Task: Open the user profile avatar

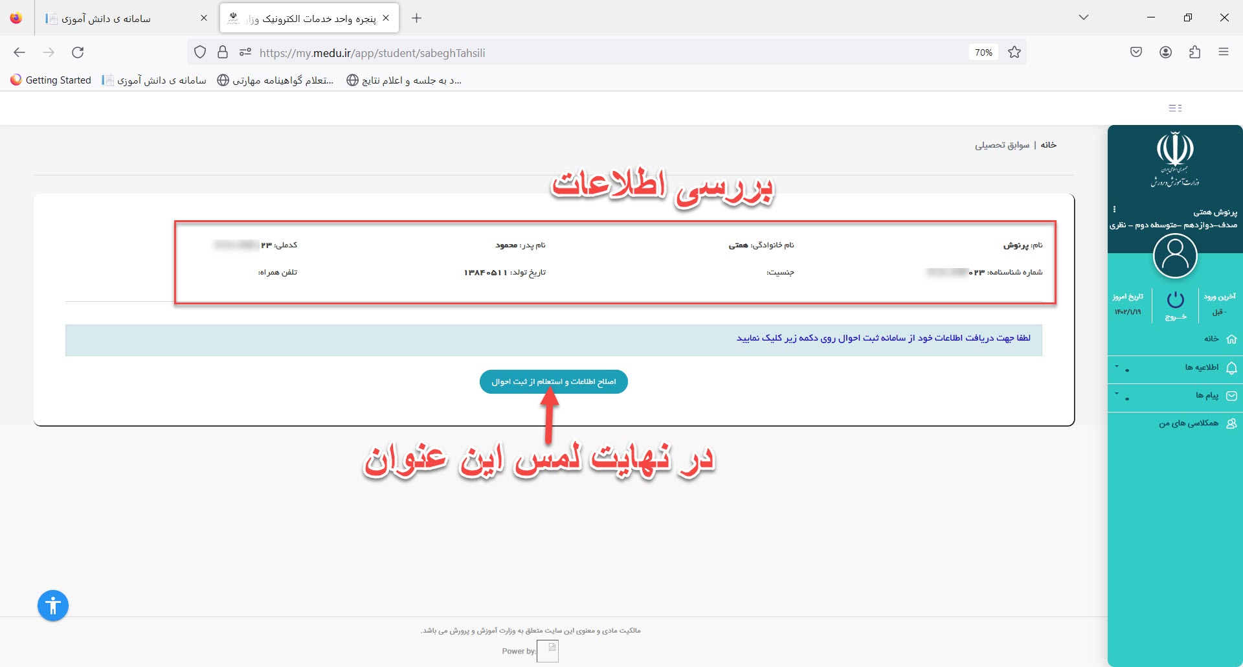Action: pos(1175,256)
